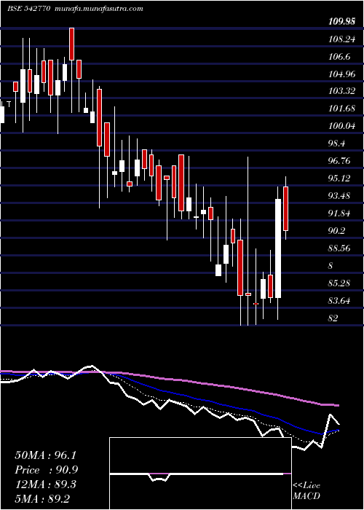Click the 100.04 price axis label
The image size is (364, 510).
(341, 125)
